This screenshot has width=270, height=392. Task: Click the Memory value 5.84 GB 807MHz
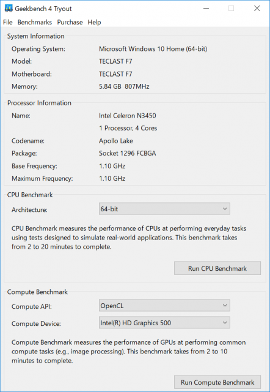124,86
